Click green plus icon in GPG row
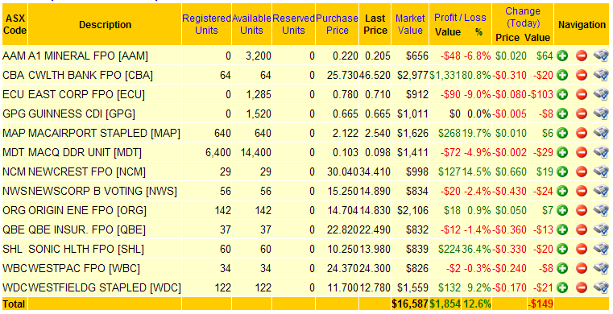The width and height of the screenshot is (613, 314). (x=562, y=114)
